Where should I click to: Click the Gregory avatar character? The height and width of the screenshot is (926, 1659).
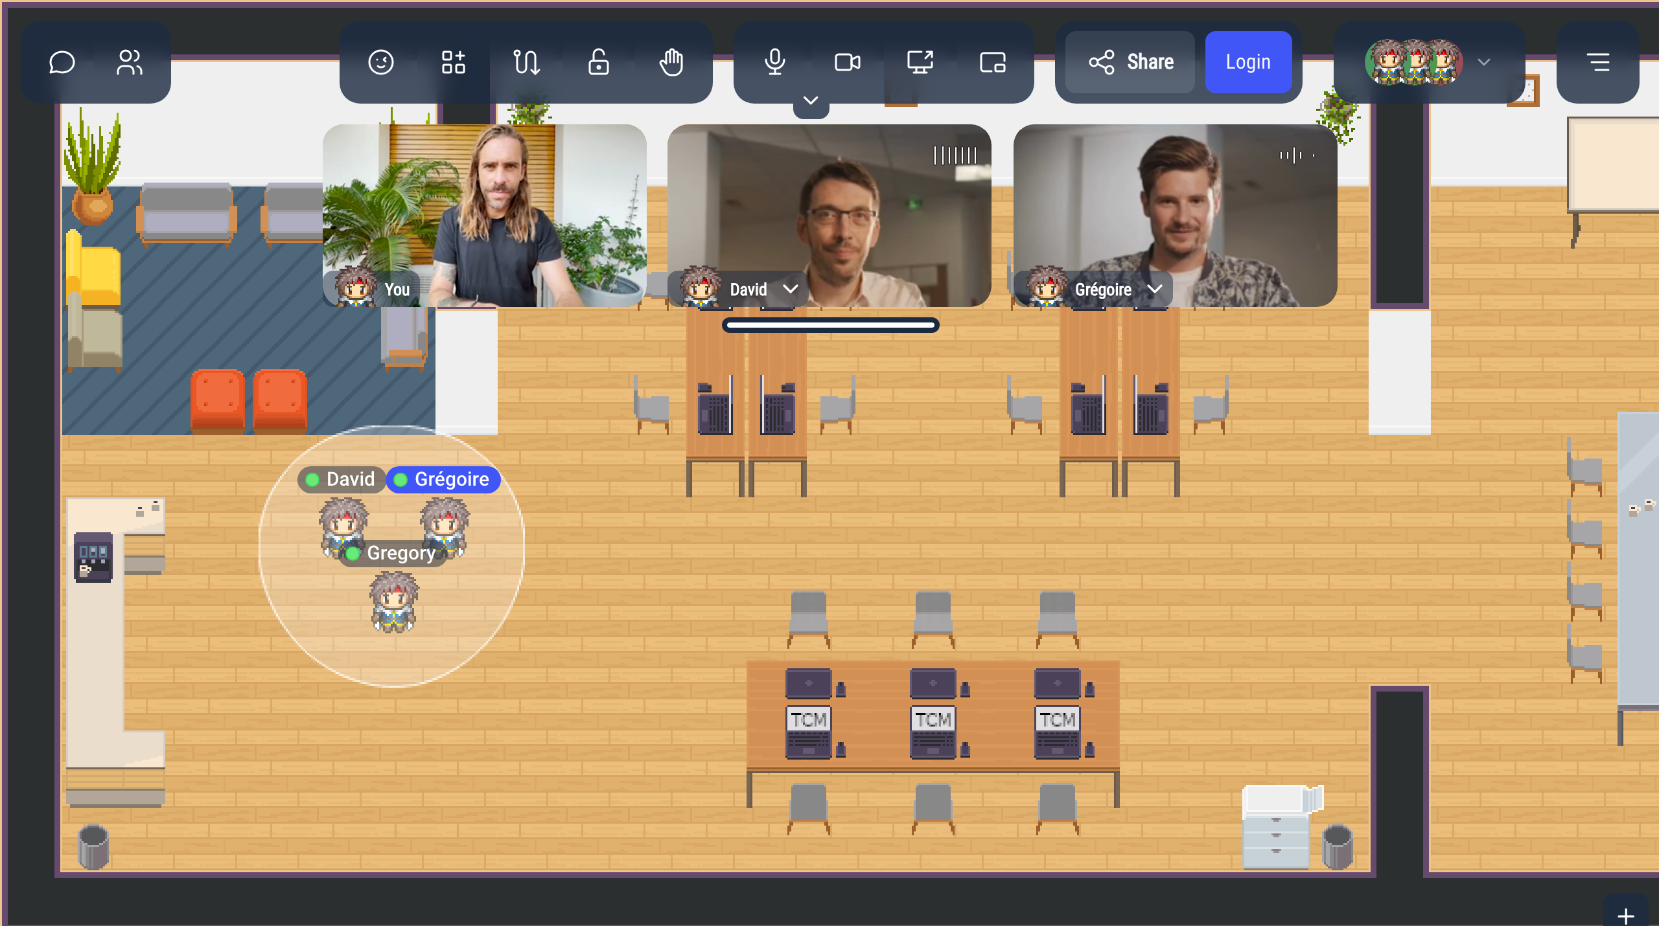(x=394, y=602)
